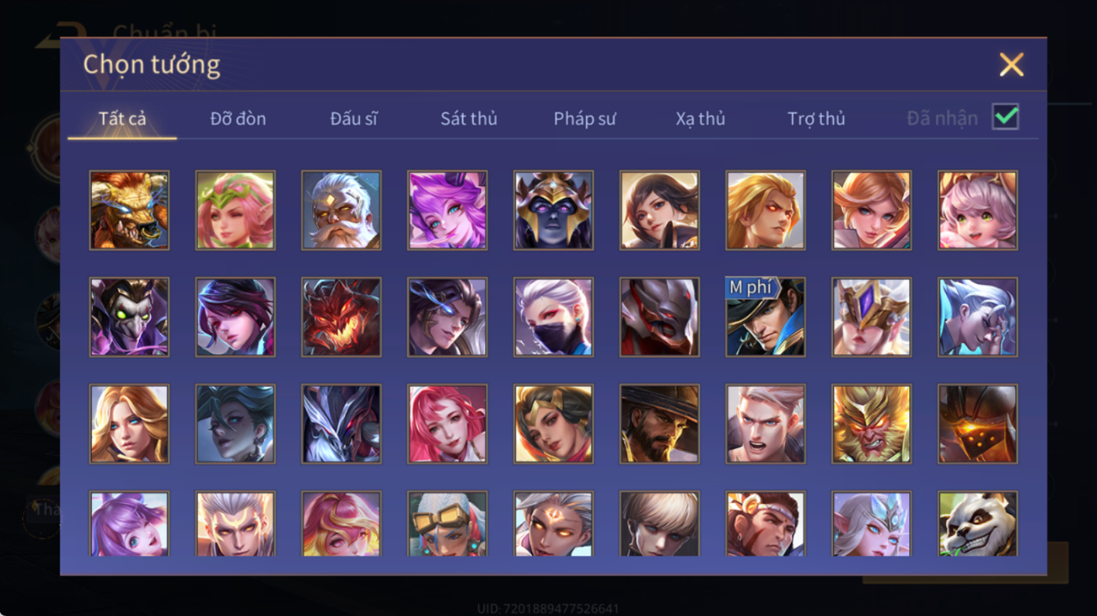View the Trợ thủ tab
The height and width of the screenshot is (616, 1097).
816,118
